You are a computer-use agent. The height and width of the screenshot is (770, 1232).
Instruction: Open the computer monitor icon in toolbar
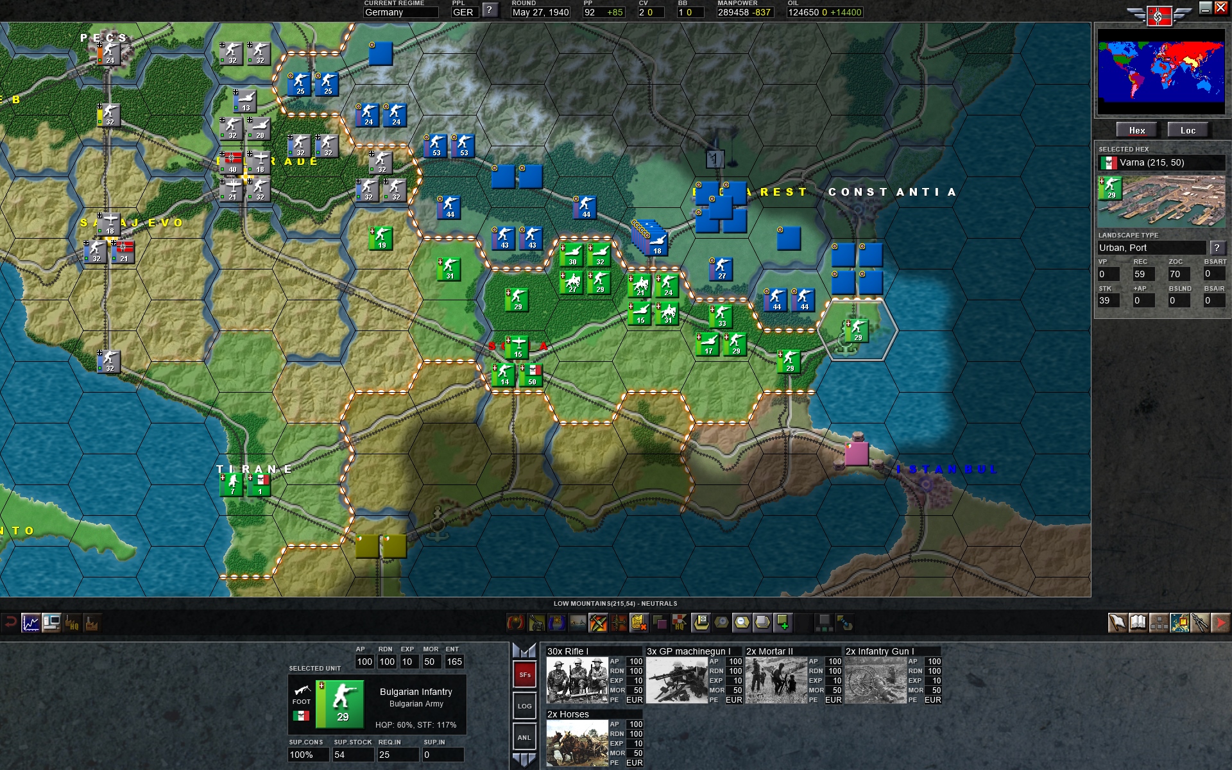coord(51,622)
